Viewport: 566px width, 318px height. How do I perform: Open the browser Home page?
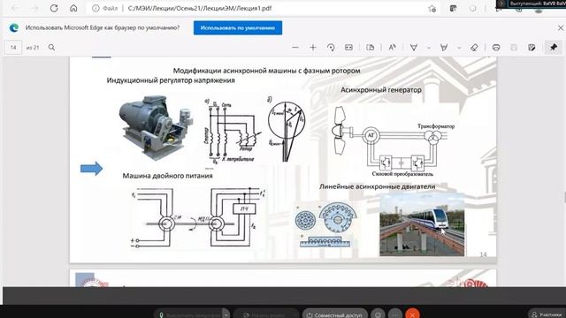pos(73,8)
